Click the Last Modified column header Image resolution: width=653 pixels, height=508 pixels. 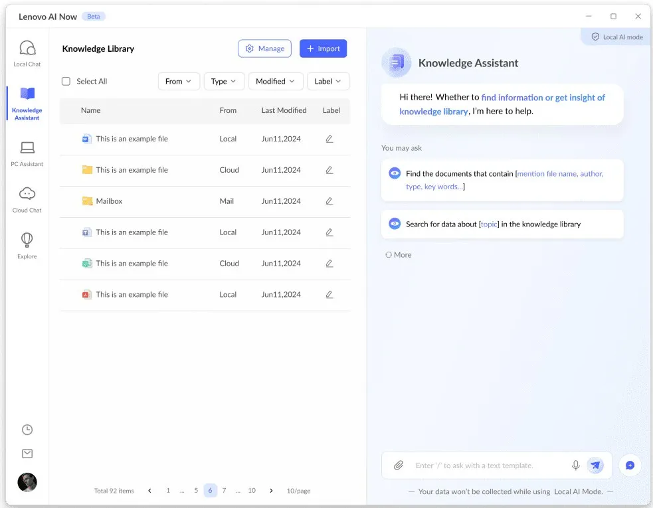284,110
